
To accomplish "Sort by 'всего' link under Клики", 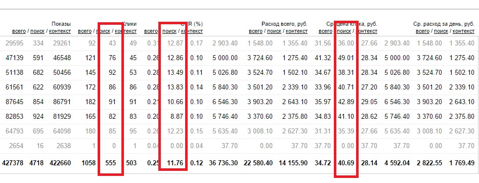I will coord(85,31).
